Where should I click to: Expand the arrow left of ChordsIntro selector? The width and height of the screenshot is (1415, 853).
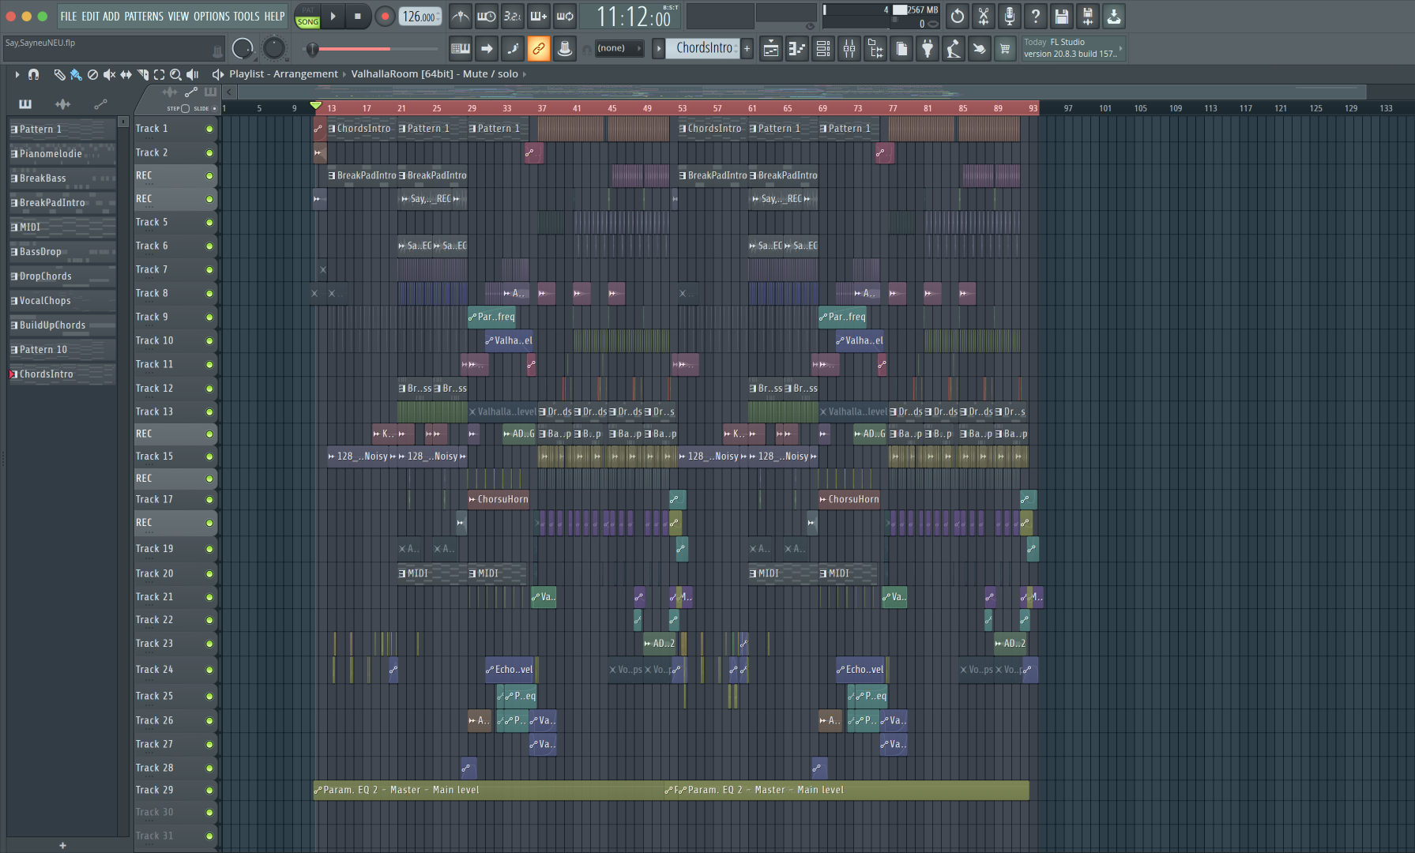658,48
